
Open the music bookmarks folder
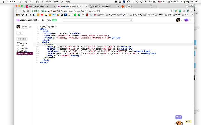click(176, 15)
